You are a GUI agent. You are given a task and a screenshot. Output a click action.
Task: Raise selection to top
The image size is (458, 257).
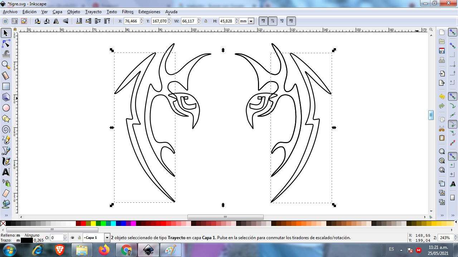click(x=107, y=21)
